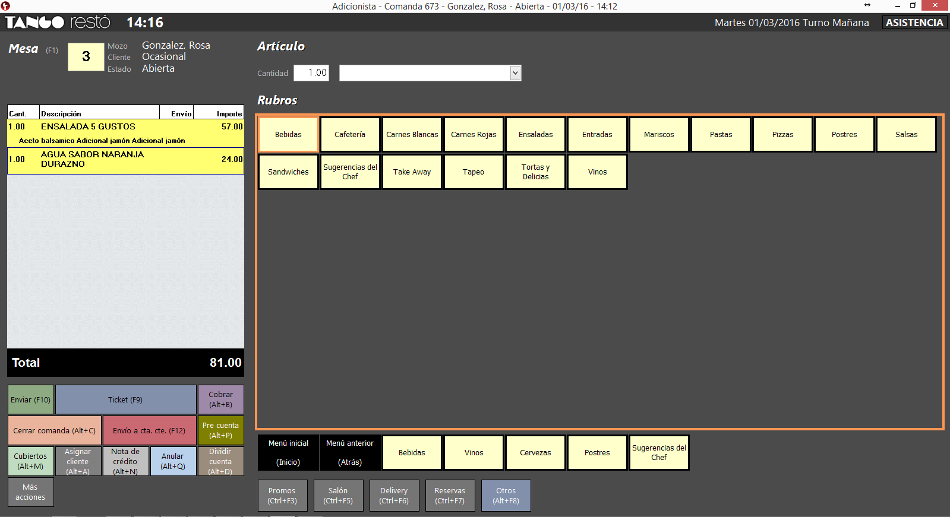Switch to the Delivery (Ctrl+F6) view
Screen dimensions: 950x517
[x=394, y=496]
